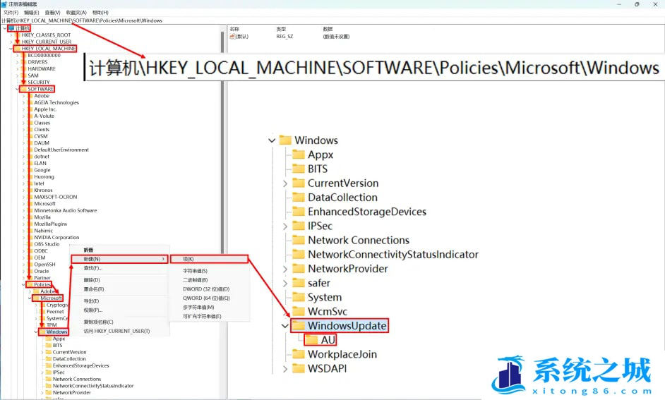Click the SOFTWARE key folder icon
The width and height of the screenshot is (665, 400).
click(x=24, y=89)
